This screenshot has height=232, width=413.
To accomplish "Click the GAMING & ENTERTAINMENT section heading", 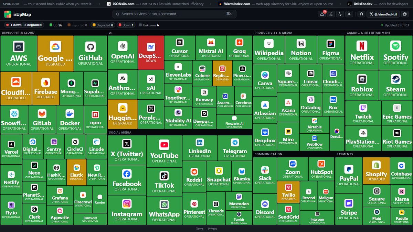I will coord(369,33).
